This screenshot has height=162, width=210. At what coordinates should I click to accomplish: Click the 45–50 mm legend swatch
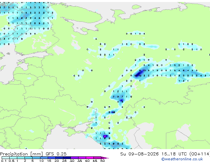point(97,158)
